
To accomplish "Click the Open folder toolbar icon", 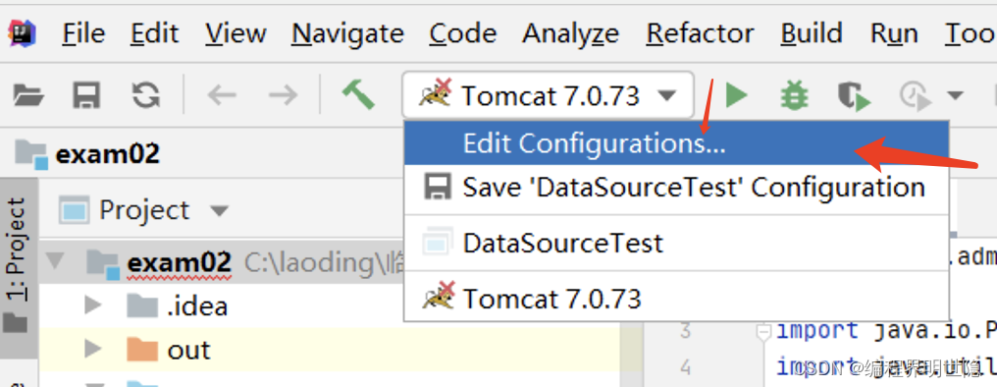I will (x=28, y=96).
